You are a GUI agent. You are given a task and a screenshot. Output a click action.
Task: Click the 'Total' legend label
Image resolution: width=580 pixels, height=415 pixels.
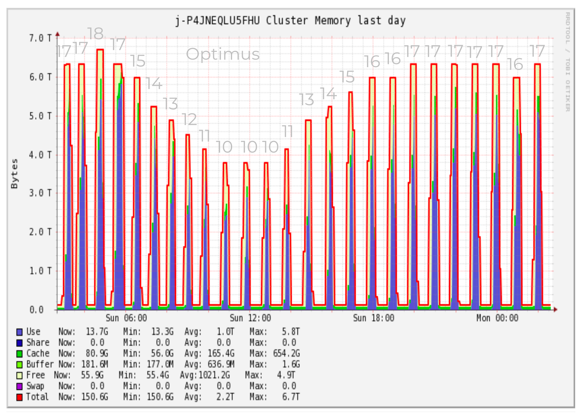(x=37, y=397)
